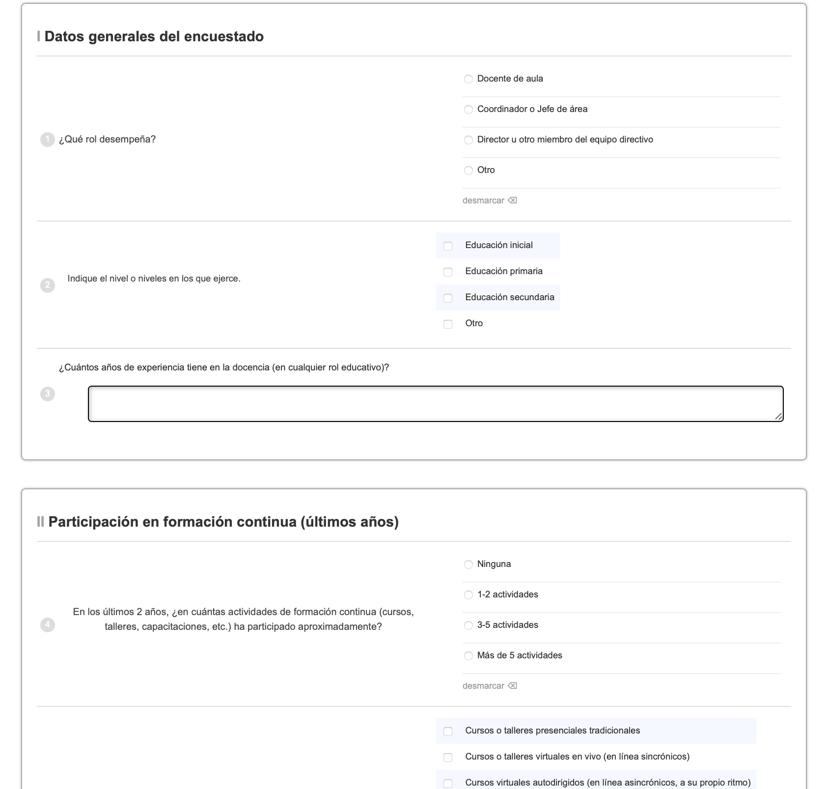Select the '3-5 actividades' radio button
Image resolution: width=828 pixels, height=789 pixels.
click(469, 625)
